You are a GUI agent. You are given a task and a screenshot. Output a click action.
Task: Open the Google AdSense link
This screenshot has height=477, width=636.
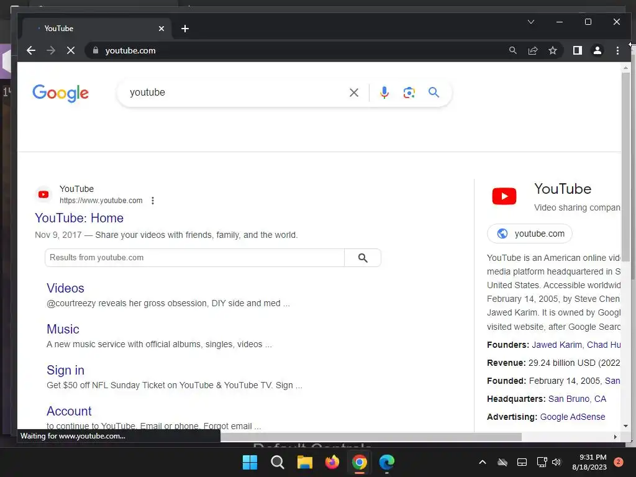pyautogui.click(x=572, y=417)
